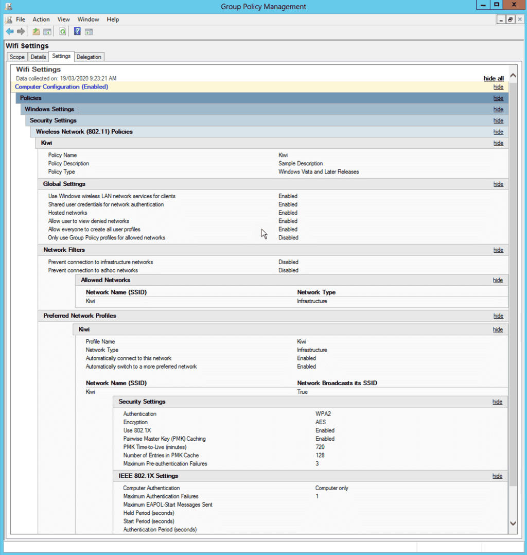Click 'Automatically switch to a more preferred network'
Screen dimensions: 527x555
pos(141,367)
